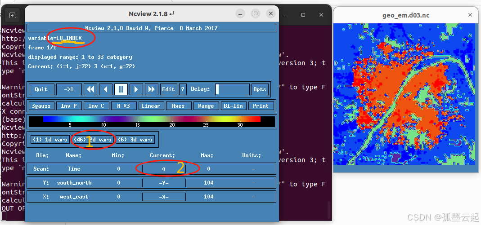Image resolution: width=481 pixels, height=225 pixels.
Task: Open the (46) 2d vars menu
Action: (92, 140)
